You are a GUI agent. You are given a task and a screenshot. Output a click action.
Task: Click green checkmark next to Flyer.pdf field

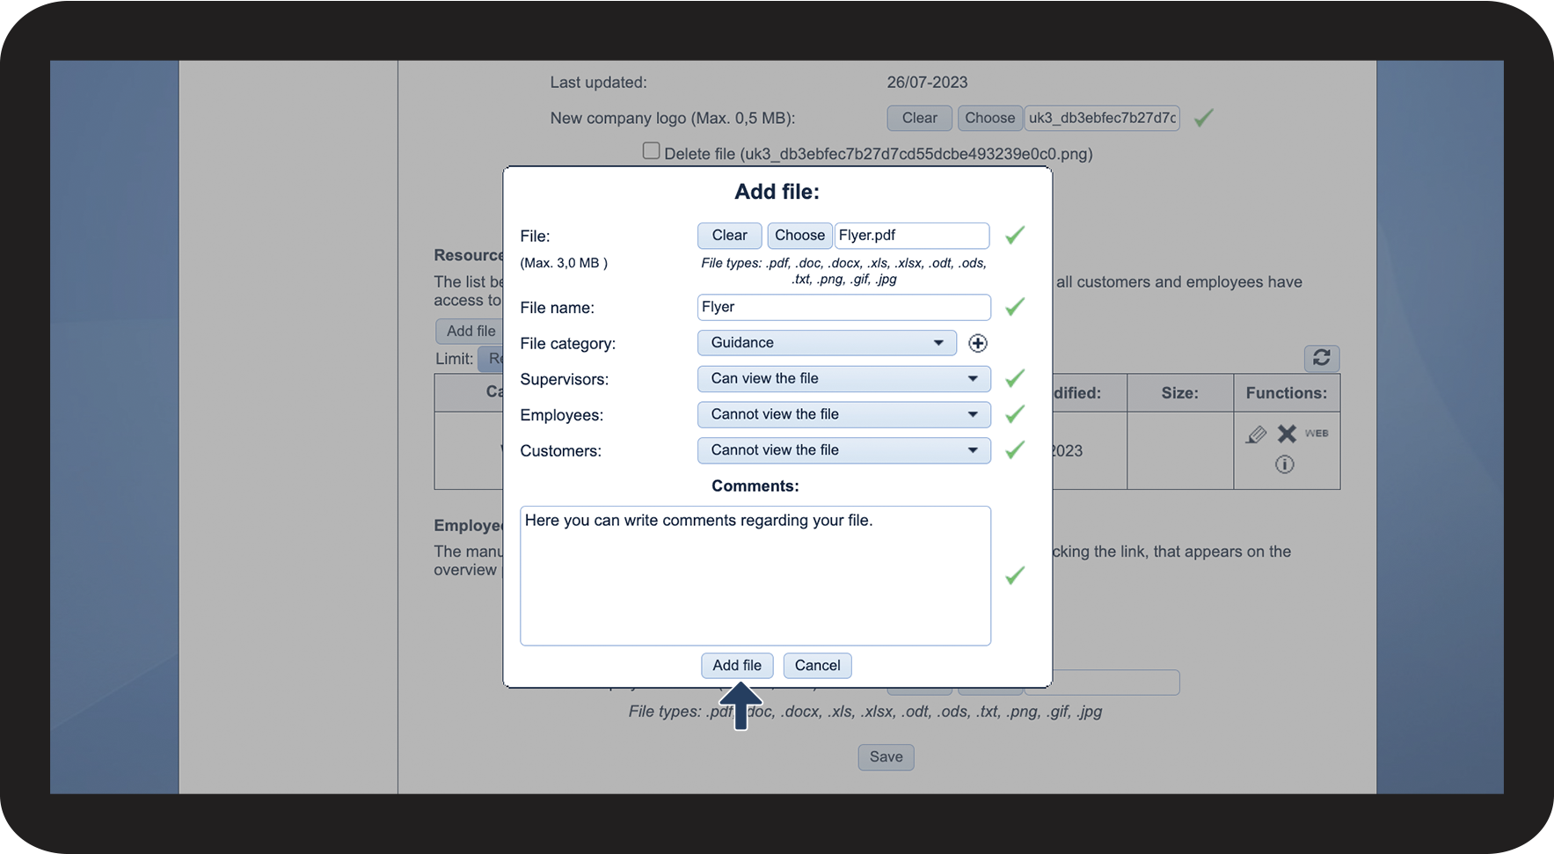[x=1015, y=235]
